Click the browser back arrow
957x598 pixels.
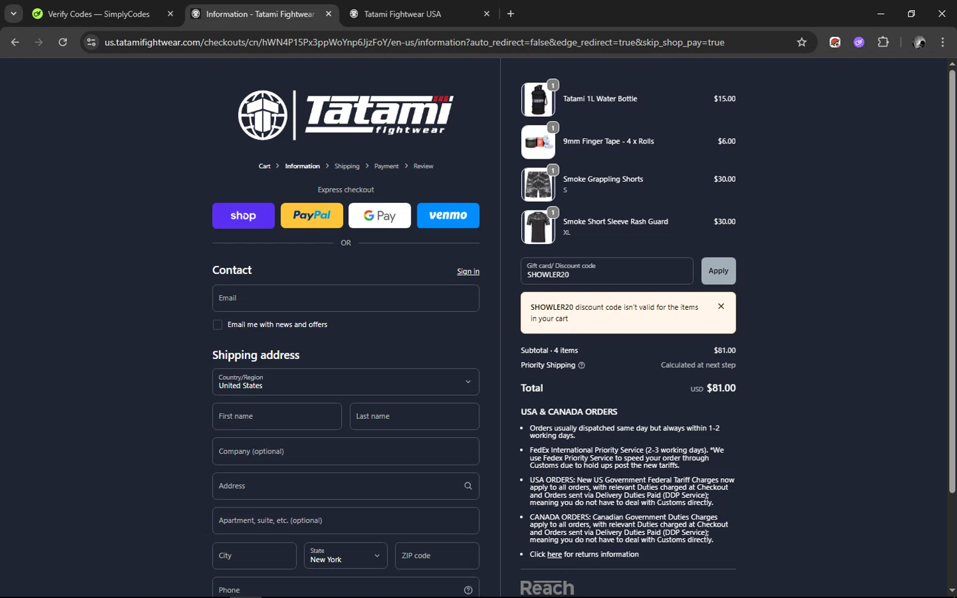[x=15, y=42]
